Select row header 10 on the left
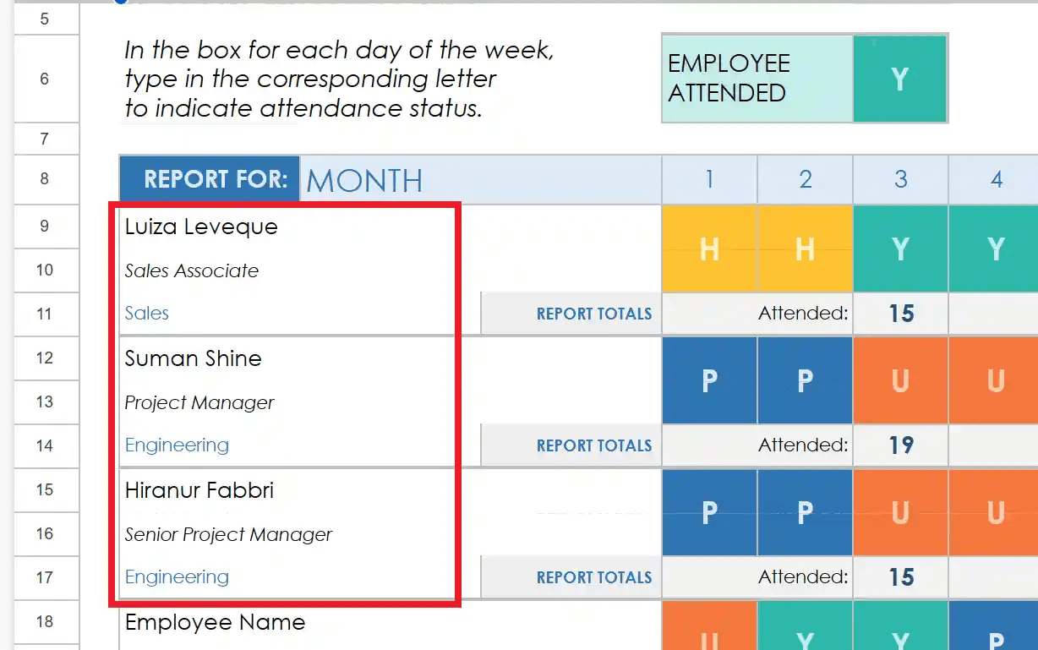 tap(46, 270)
